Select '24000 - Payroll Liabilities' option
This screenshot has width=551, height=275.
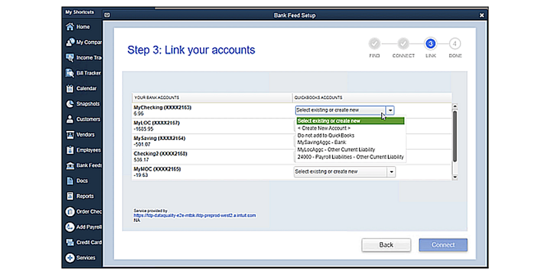pos(350,157)
